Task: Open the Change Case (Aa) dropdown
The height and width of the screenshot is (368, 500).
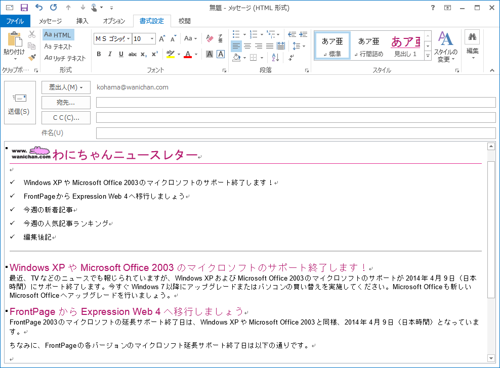Action: tap(191, 39)
